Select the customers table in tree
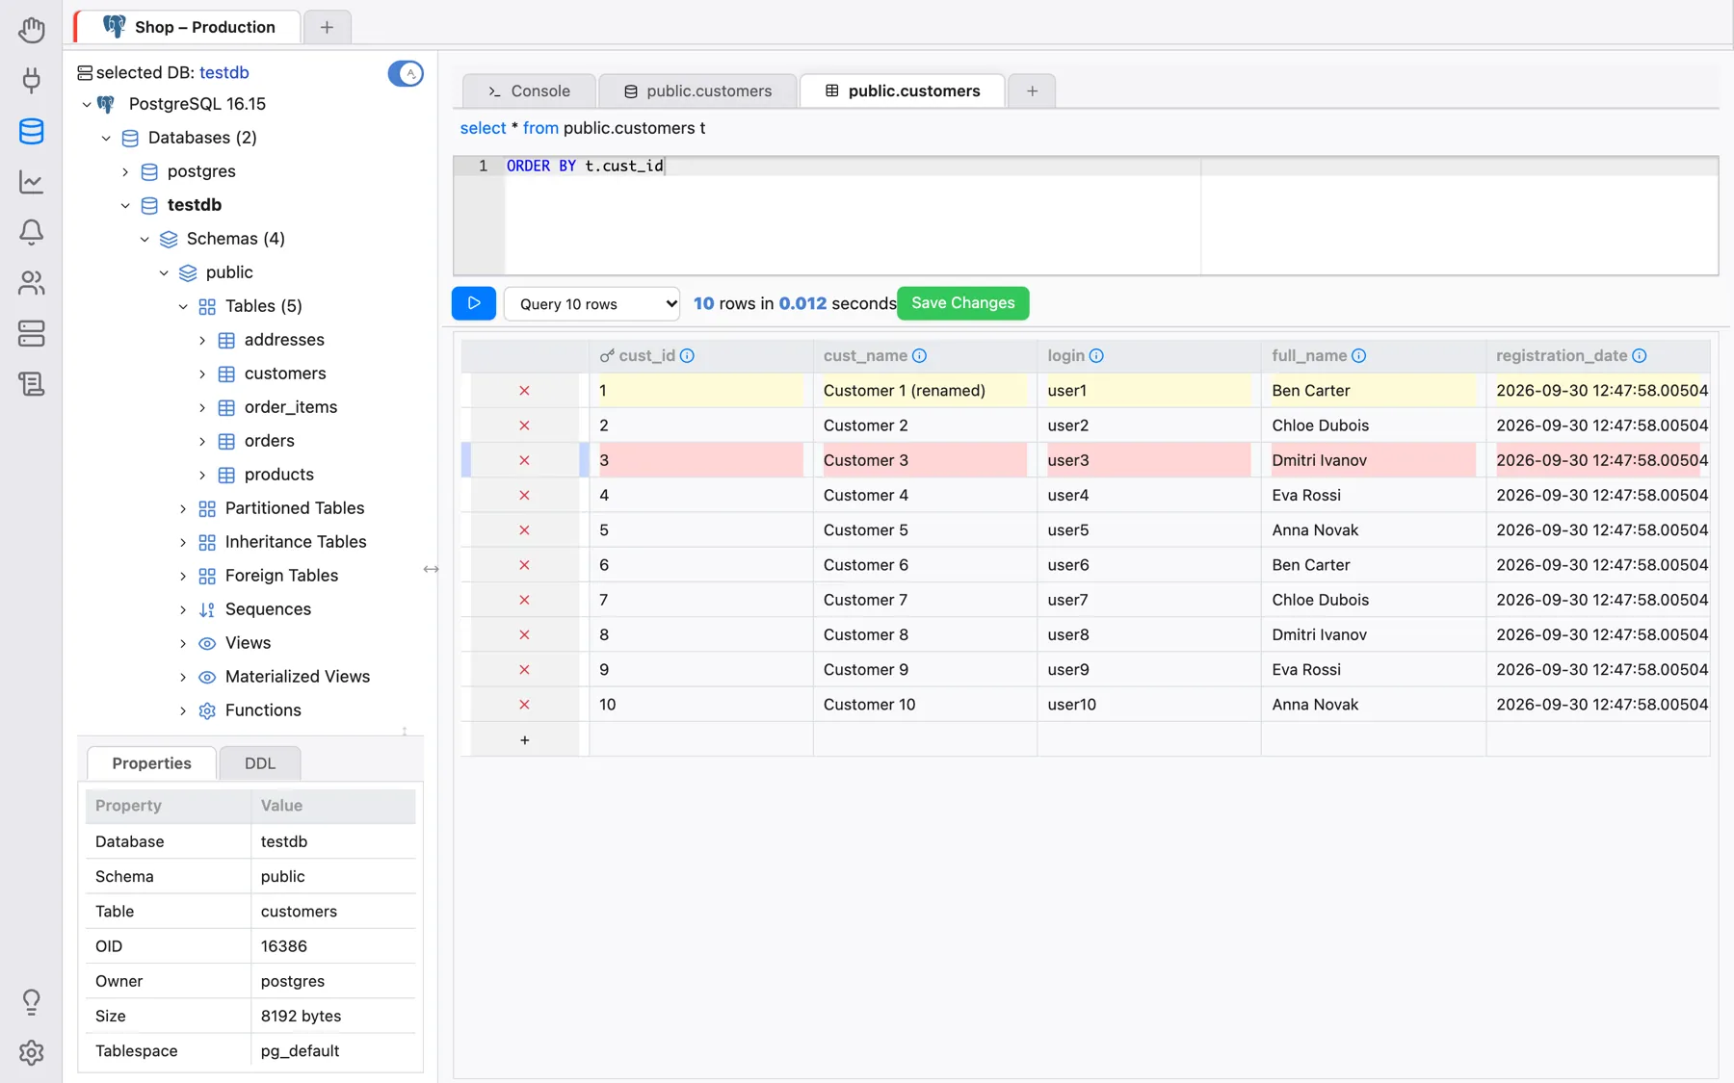This screenshot has height=1083, width=1734. coord(285,374)
